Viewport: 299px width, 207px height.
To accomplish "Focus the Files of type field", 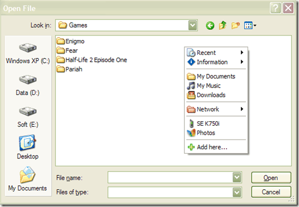I will [x=170, y=192].
